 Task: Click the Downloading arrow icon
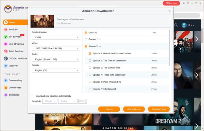[5, 80]
